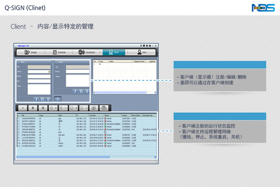Click the last eye monitoring icon
The height and width of the screenshot is (187, 280).
(x=104, y=108)
